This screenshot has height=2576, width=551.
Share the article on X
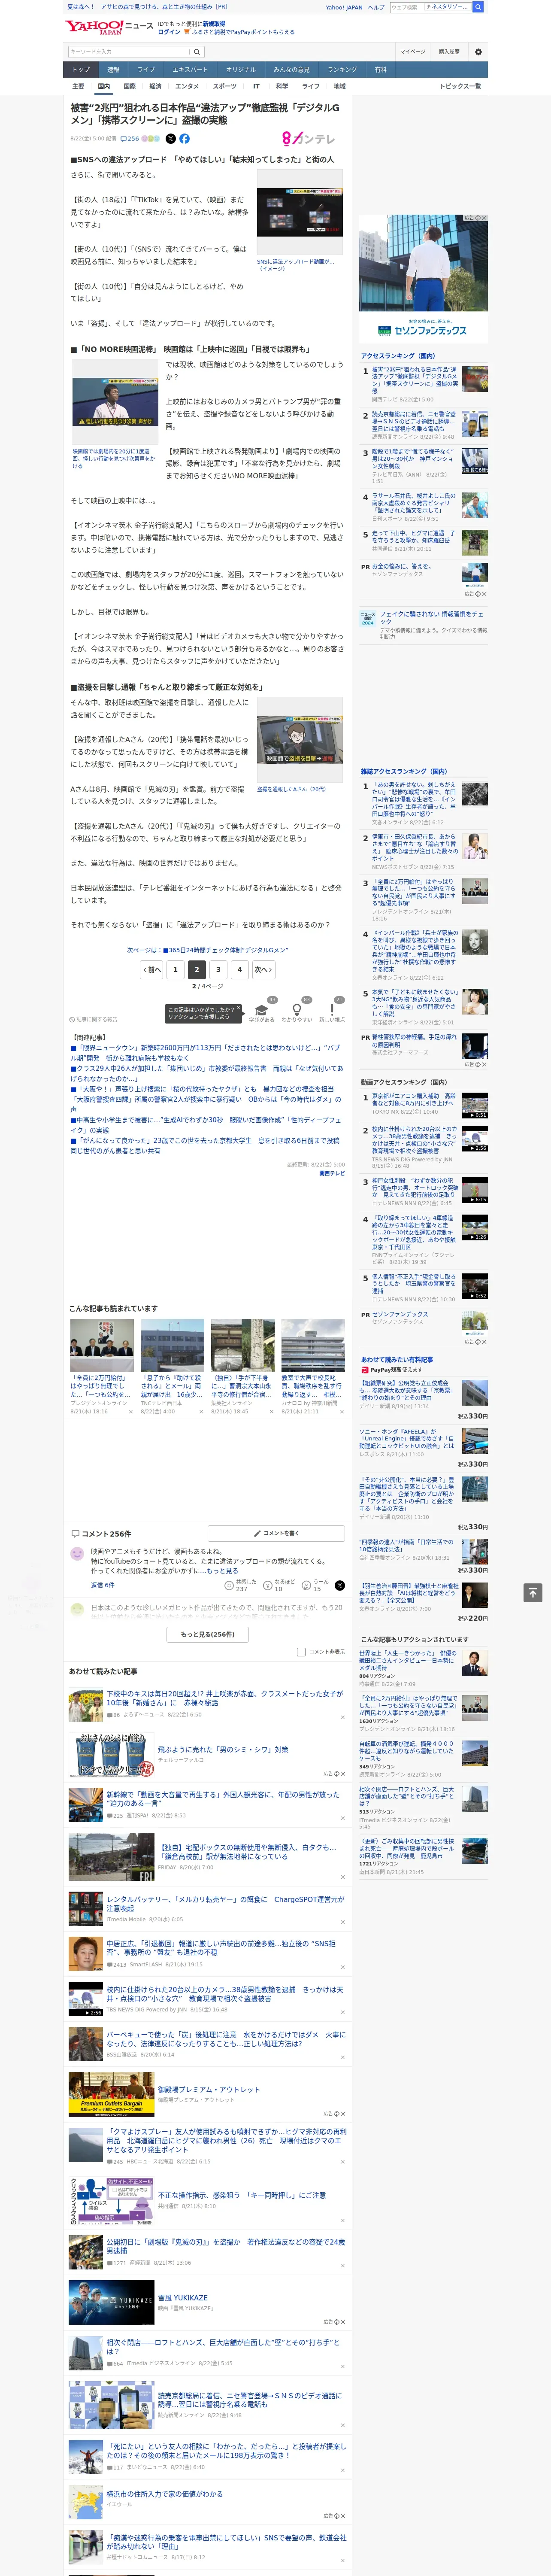tap(170, 139)
